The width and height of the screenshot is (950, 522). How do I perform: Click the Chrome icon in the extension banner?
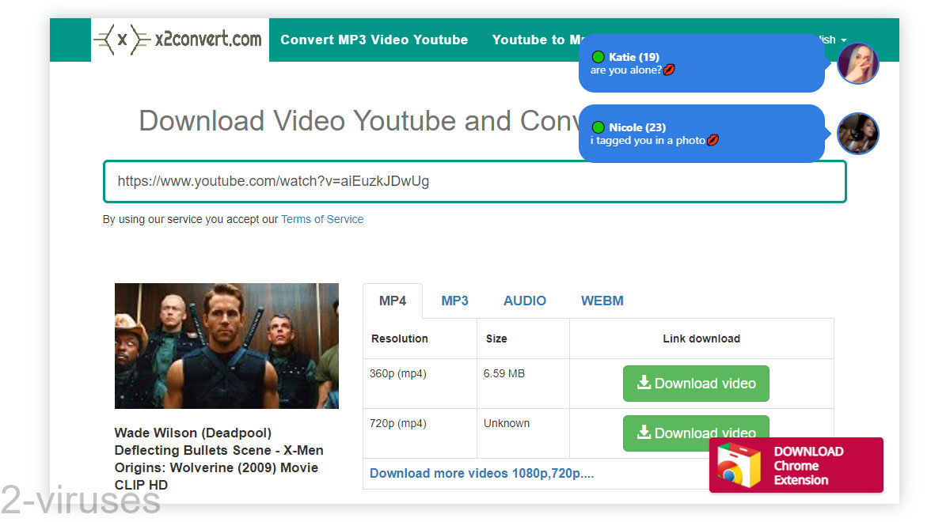[x=735, y=465]
